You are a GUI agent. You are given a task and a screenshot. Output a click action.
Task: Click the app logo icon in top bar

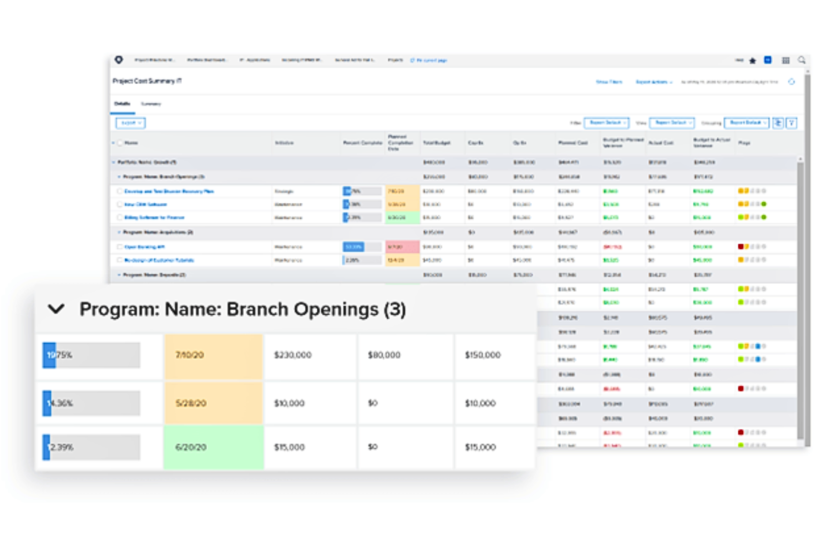119,59
